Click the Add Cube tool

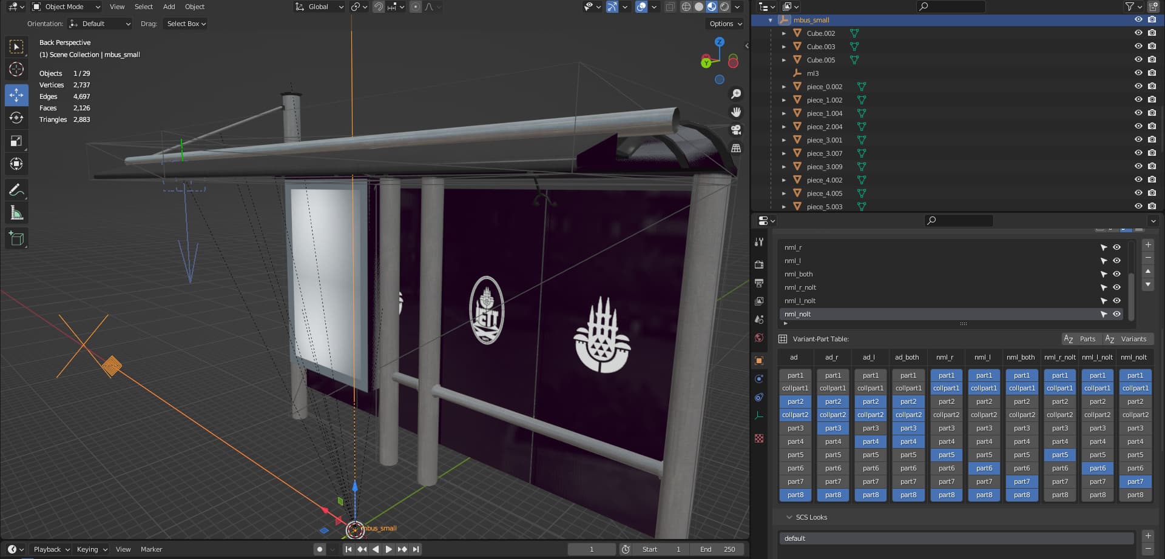coord(16,239)
